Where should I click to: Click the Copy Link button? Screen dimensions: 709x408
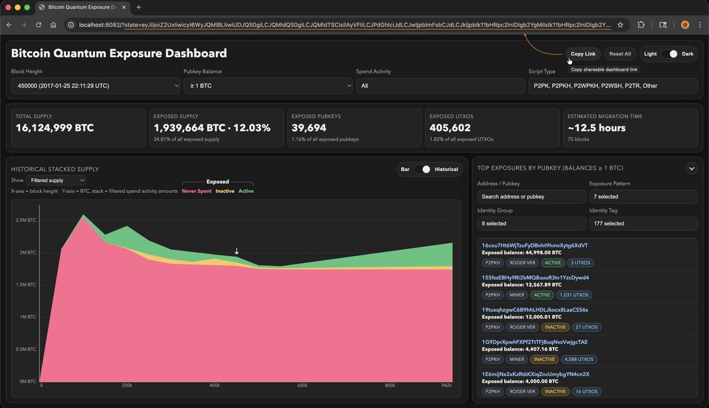[x=583, y=54]
